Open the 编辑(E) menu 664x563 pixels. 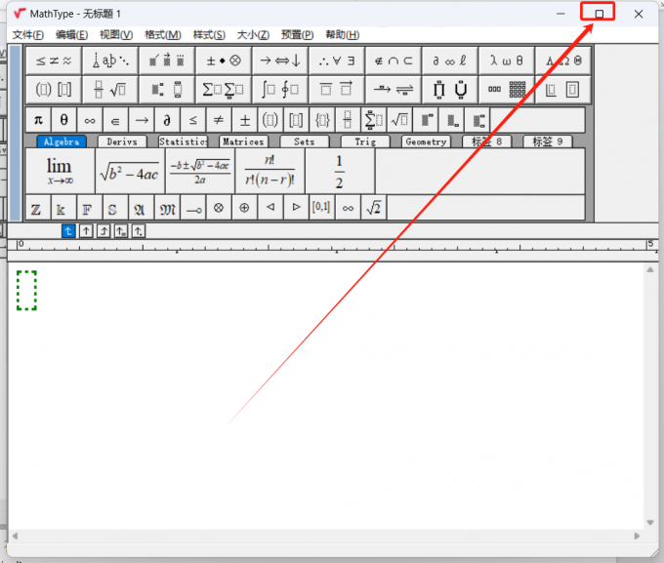(71, 35)
